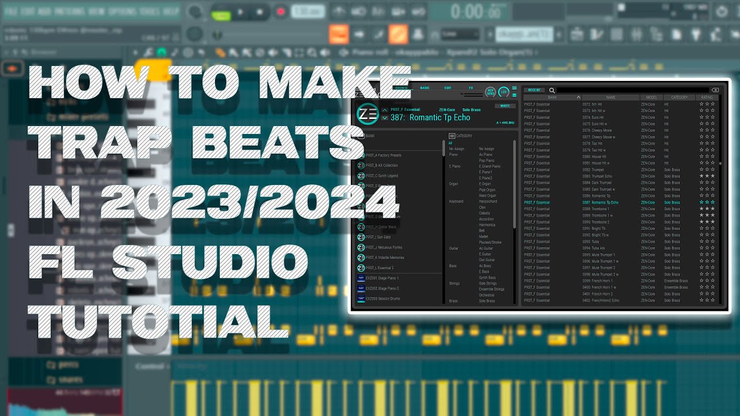The height and width of the screenshot is (416, 740).
Task: Select the Harpsichord category
Action: pos(488,202)
